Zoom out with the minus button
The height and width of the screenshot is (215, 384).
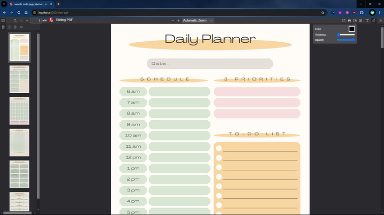[x=173, y=21]
